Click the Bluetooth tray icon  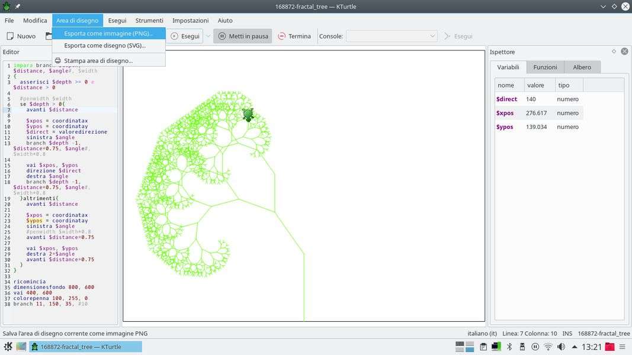pos(509,347)
